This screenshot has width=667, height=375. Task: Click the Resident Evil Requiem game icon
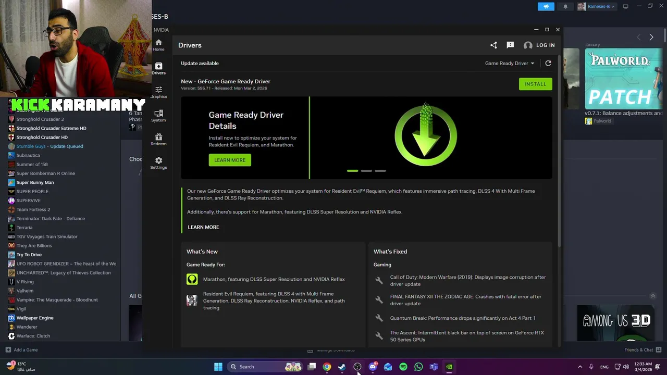(x=192, y=301)
